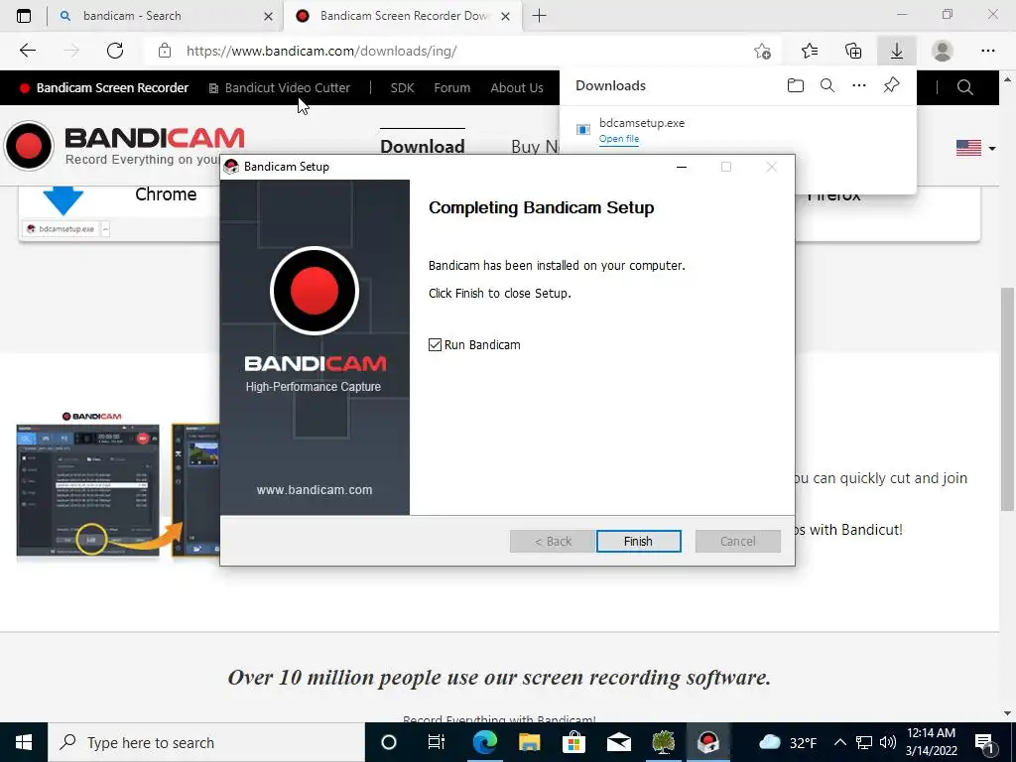Open Task View on taskbar
1016x762 pixels.
437,742
